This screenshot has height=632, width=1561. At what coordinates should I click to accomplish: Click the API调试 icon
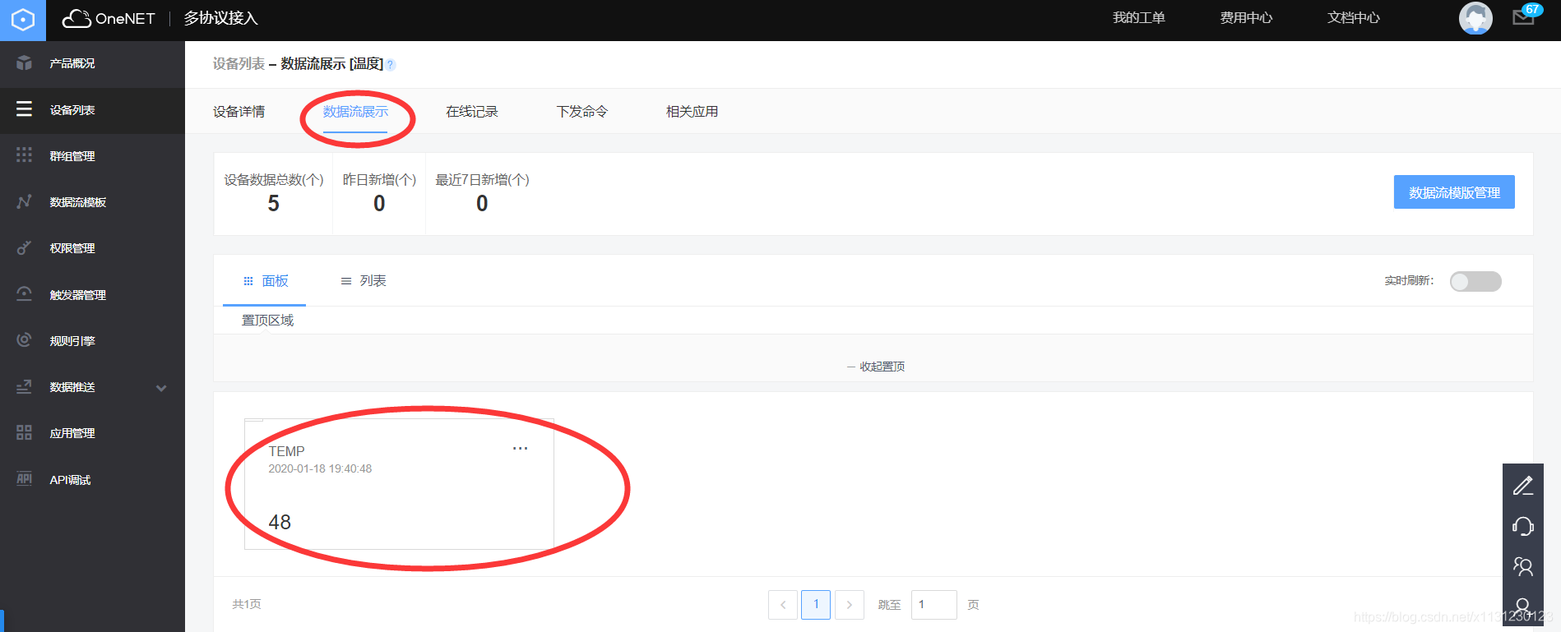pos(25,479)
